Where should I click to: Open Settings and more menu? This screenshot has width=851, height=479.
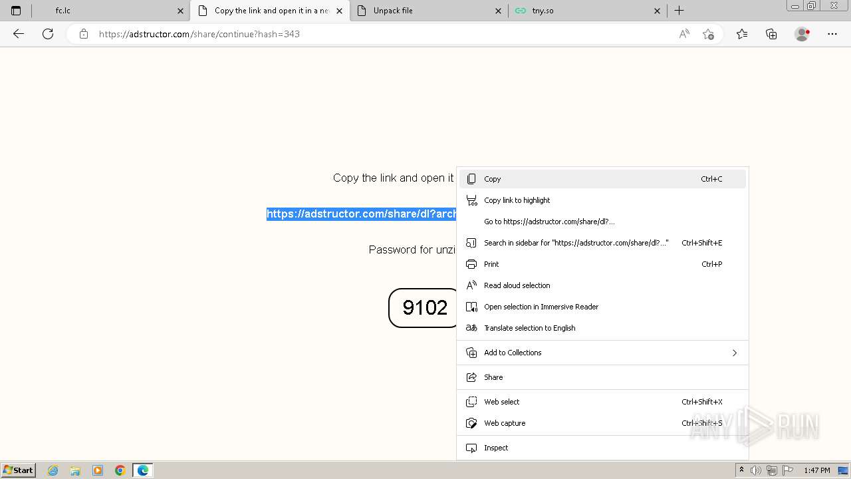pyautogui.click(x=832, y=34)
